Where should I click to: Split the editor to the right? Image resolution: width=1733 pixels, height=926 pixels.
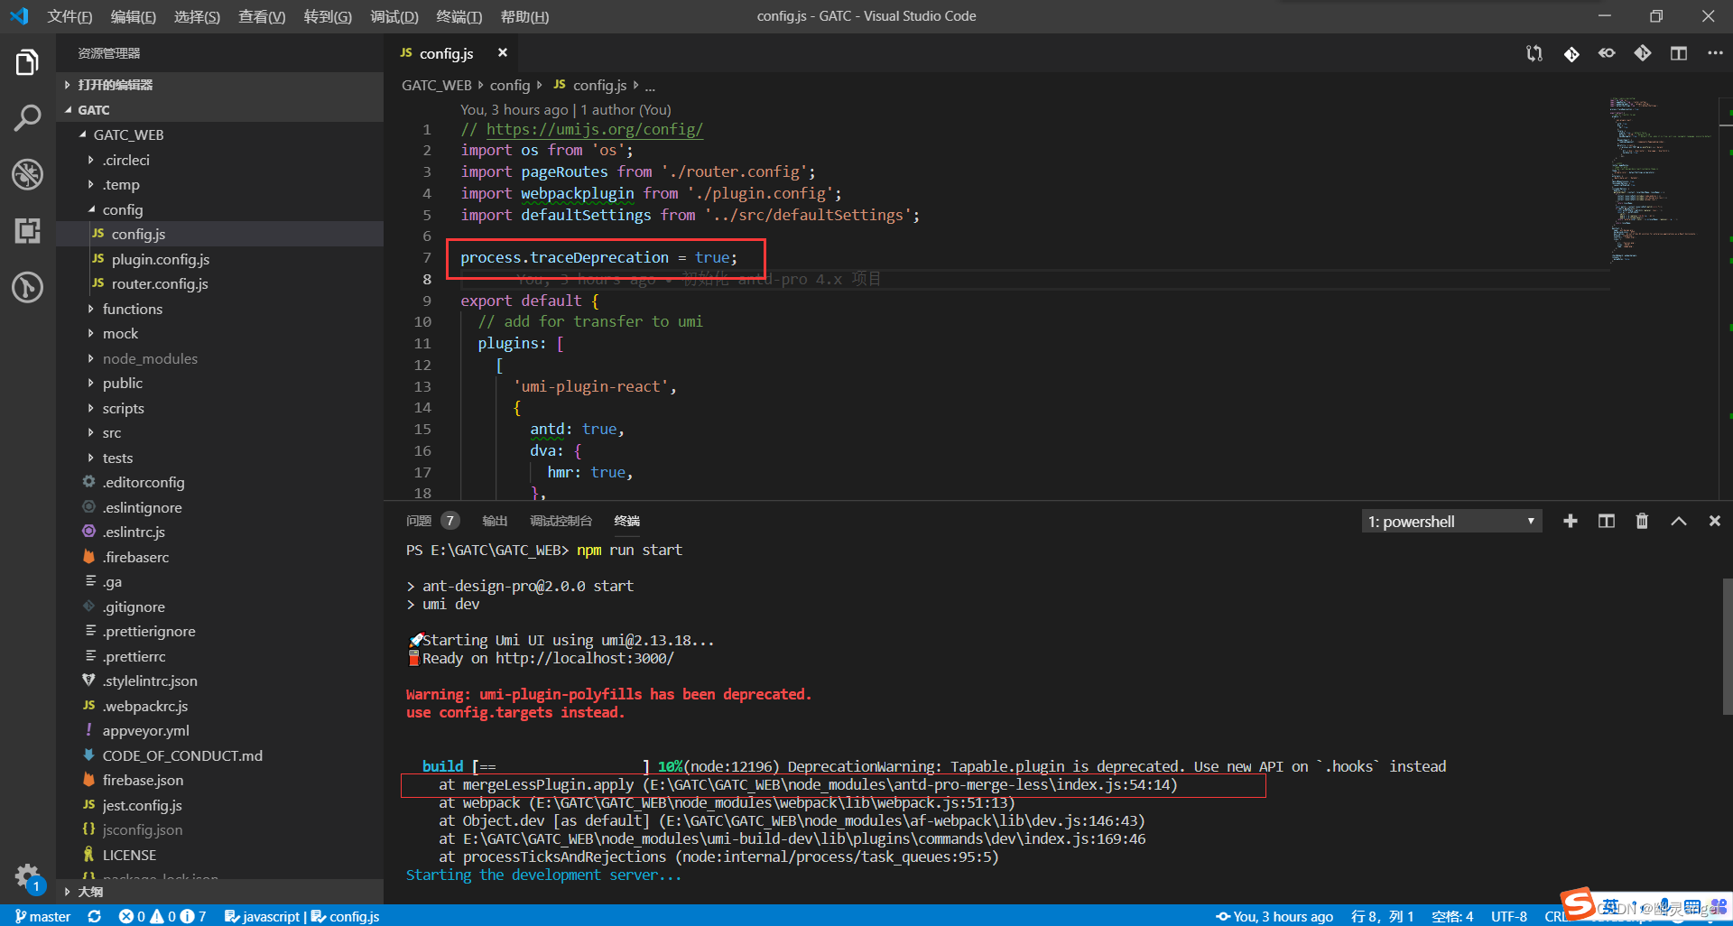tap(1679, 53)
